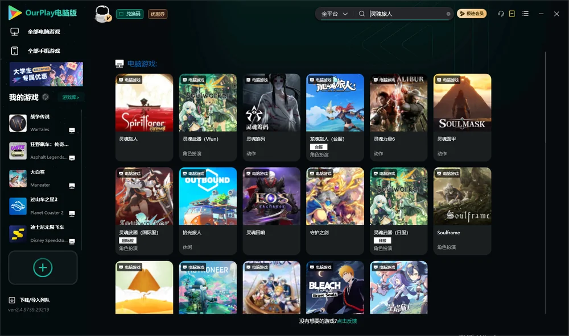Open 下载/导入列队 download queue
Viewport: 569px width, 336px height.
tap(35, 300)
